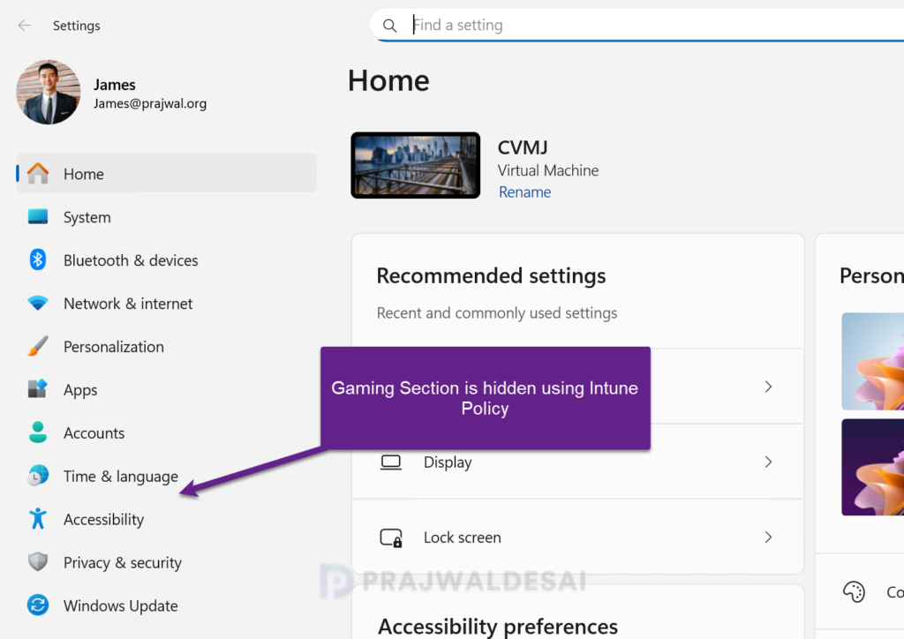Open Privacy & security settings
The image size is (904, 639).
tap(166, 562)
